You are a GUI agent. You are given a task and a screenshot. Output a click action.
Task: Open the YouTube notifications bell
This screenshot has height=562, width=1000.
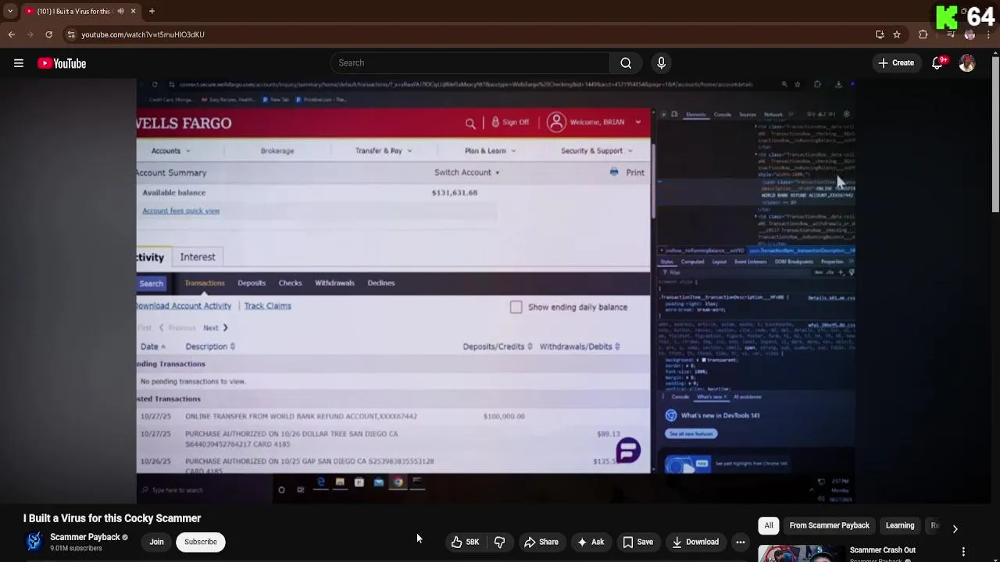point(937,63)
